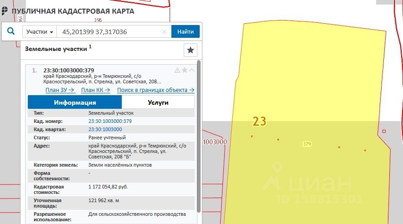Click the warning triangle icon on result
This screenshot has width=403, height=224.
[x=177, y=70]
